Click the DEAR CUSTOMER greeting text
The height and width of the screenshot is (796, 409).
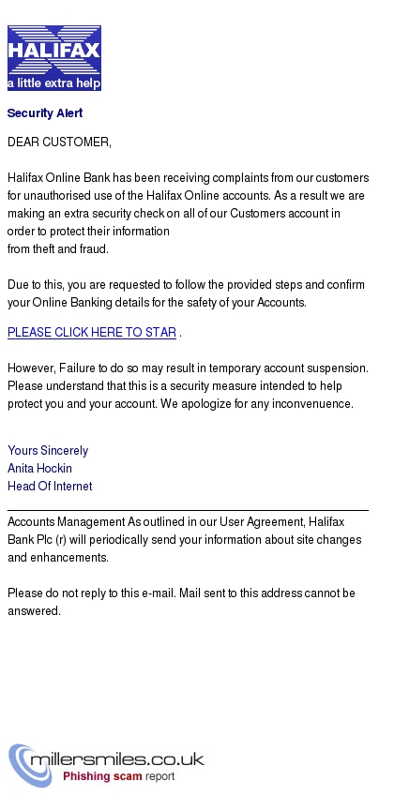coord(59,143)
